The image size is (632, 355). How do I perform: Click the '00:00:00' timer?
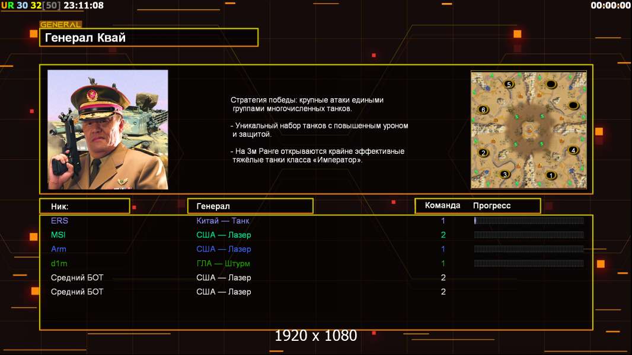coord(610,6)
